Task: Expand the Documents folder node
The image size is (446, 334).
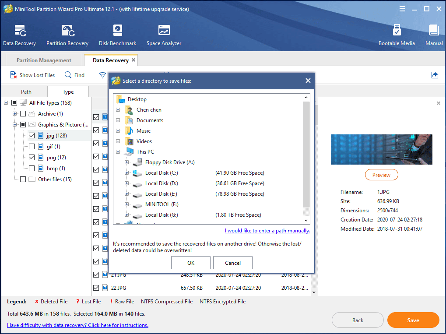Action: [118, 120]
